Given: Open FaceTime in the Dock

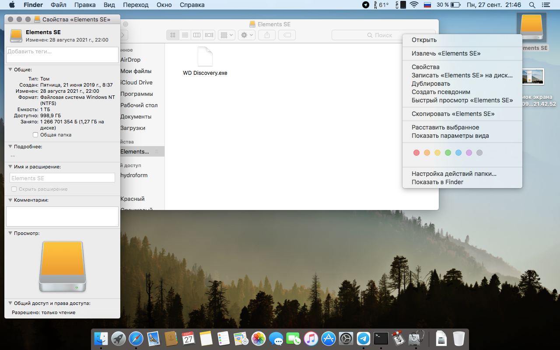Looking at the screenshot, I should (294, 338).
